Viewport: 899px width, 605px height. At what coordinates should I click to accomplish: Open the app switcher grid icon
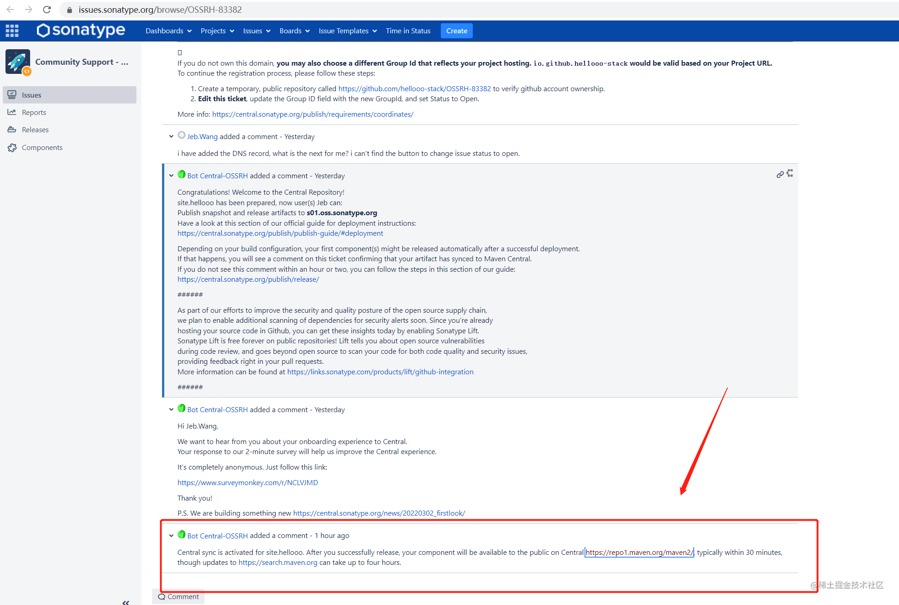pos(12,31)
